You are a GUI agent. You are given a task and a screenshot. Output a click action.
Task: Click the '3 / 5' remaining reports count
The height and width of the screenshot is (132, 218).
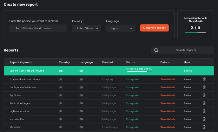(x=195, y=27)
